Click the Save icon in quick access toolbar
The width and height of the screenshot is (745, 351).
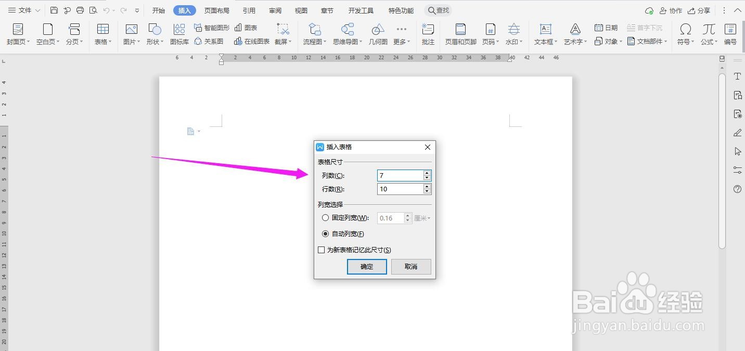(54, 10)
